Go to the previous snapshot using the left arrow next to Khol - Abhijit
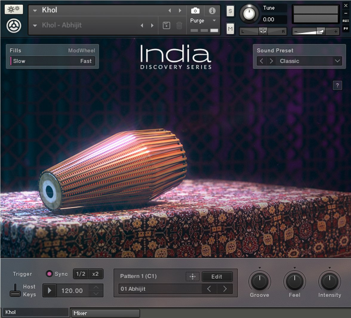The image size is (351, 318). [x=142, y=25]
